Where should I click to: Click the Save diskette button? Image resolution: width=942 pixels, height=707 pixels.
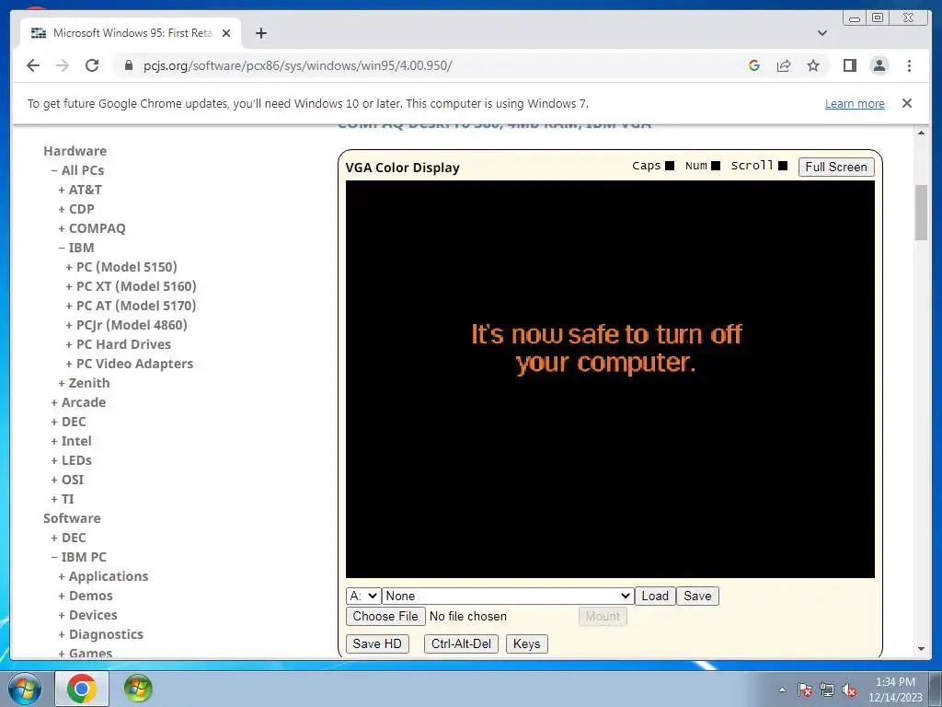pos(697,596)
